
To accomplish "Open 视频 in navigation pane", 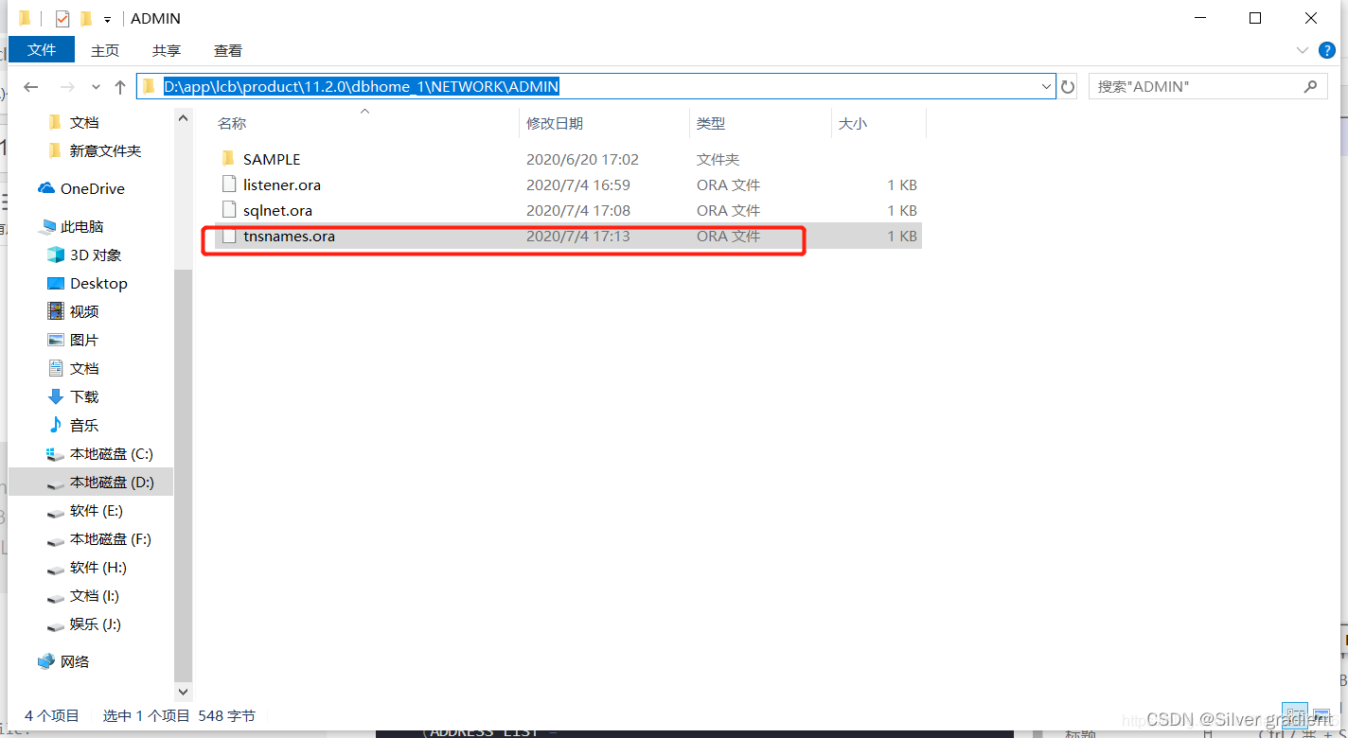I will (84, 312).
